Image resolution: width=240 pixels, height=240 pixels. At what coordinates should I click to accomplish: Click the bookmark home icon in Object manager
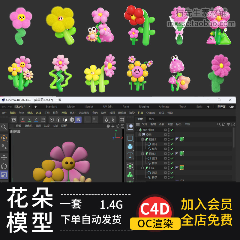pyautogui.click(x=223, y=124)
